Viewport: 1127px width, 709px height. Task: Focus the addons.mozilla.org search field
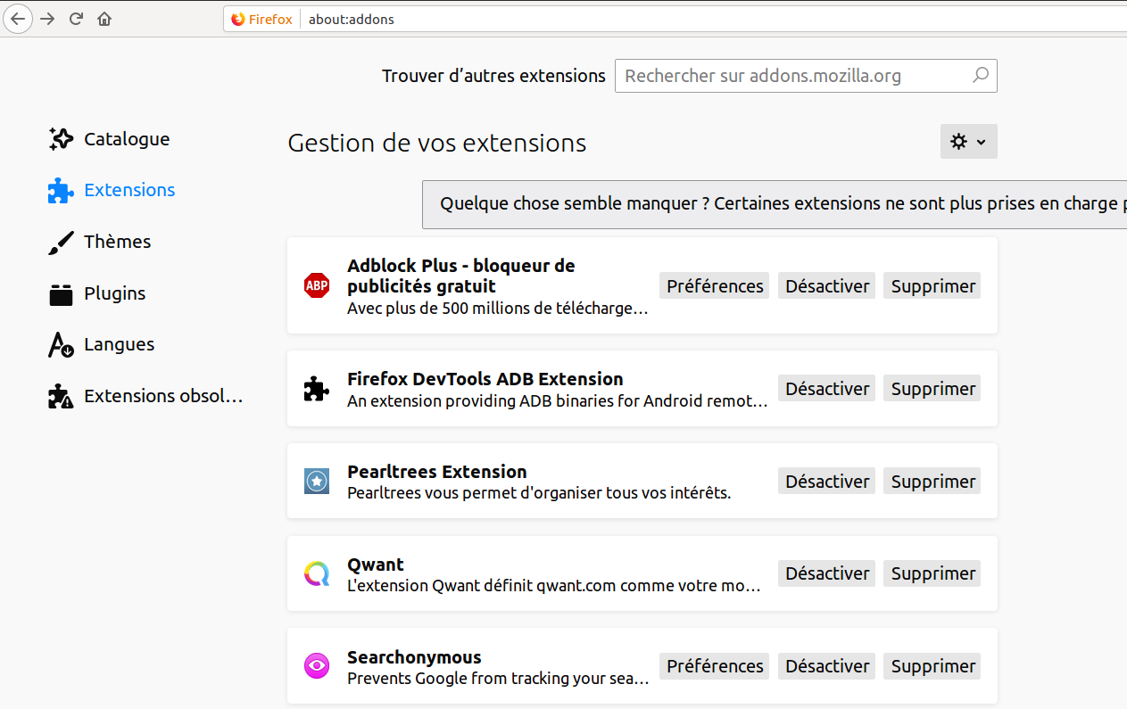pos(794,76)
